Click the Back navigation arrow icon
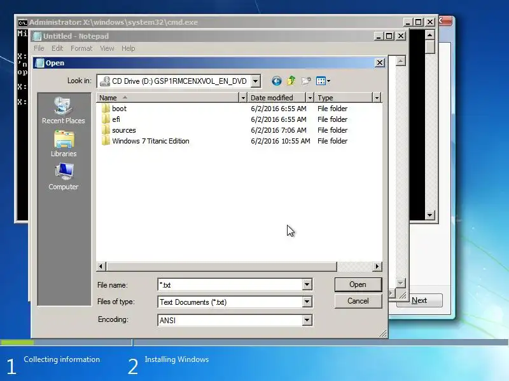Screen dimensions: 509x381 [x=277, y=81]
